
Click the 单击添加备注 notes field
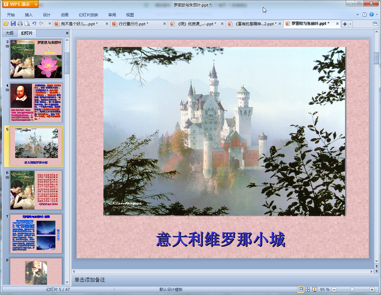[90, 280]
